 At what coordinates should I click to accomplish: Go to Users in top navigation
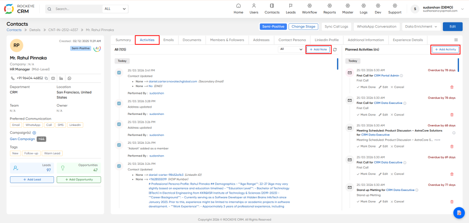click(x=254, y=9)
